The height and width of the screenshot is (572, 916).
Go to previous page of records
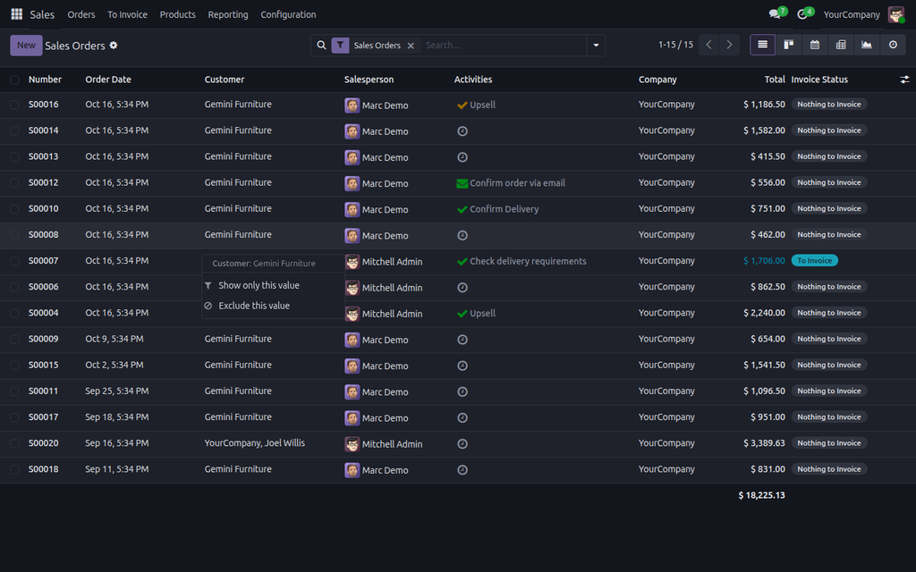[x=708, y=45]
